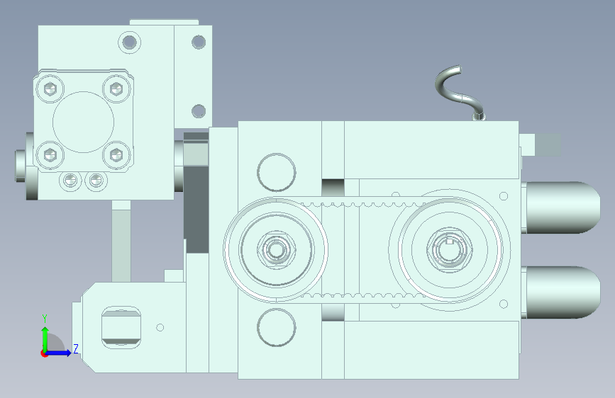Pick the right small screw below the flange
The image size is (615, 398).
click(x=96, y=180)
